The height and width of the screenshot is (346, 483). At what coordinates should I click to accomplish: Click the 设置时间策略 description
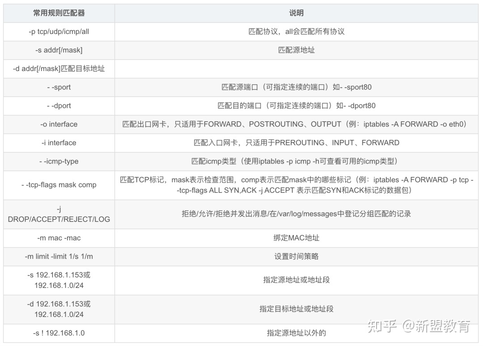(297, 257)
